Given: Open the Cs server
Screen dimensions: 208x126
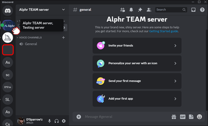Looking at the screenshot, I should [8, 123].
